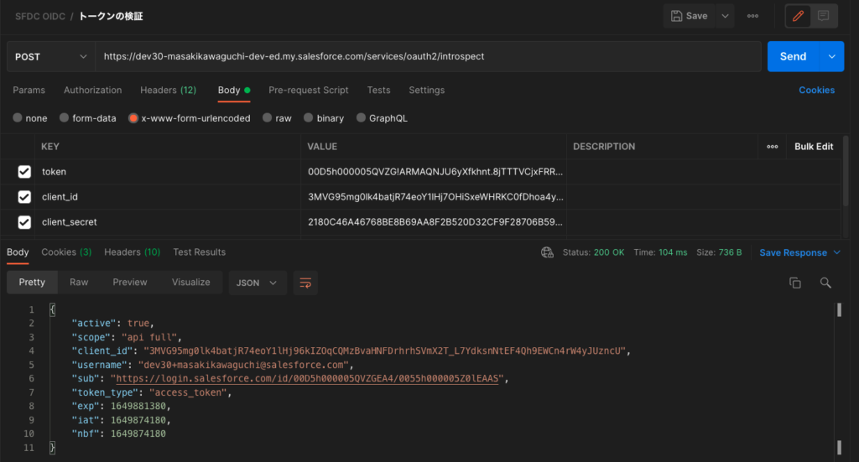Expand the Send button arrow options
The image size is (859, 462).
point(832,57)
